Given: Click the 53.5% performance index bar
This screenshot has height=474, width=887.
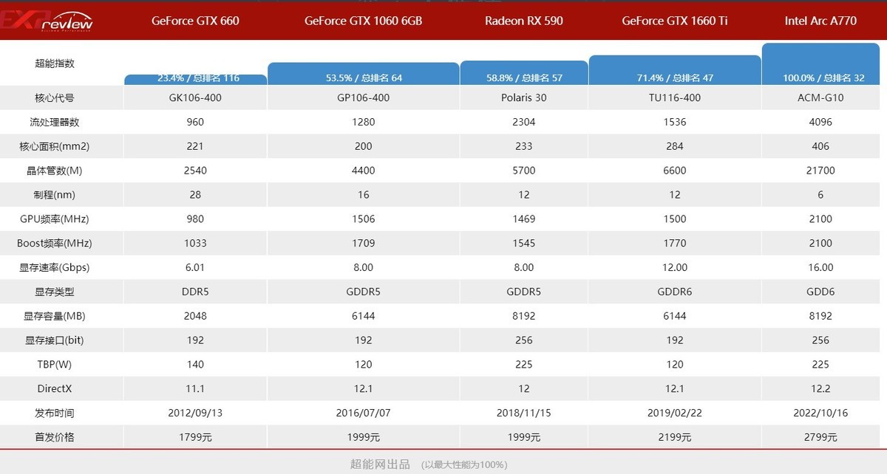Looking at the screenshot, I should [x=363, y=74].
